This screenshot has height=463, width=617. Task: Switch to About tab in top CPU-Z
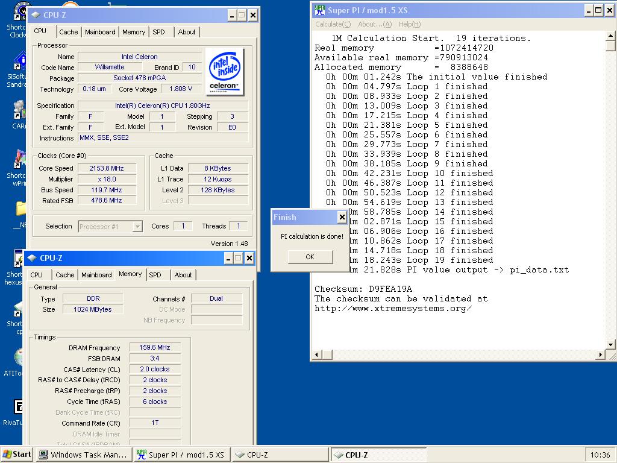[187, 32]
